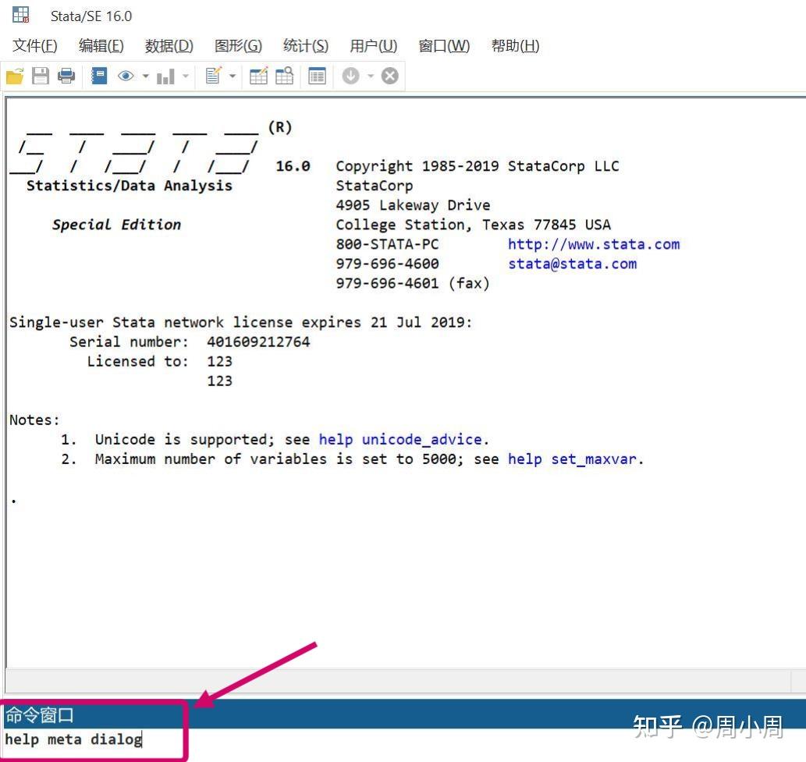The image size is (806, 762).
Task: Click the Open file folder icon
Action: 15,76
